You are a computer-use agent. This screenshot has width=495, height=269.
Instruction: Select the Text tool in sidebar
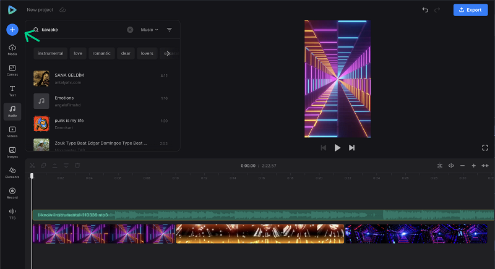(12, 91)
